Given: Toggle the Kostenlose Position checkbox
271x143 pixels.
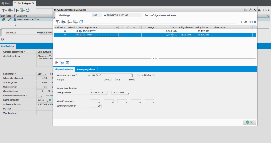Looking at the screenshot, I should 91,88.
